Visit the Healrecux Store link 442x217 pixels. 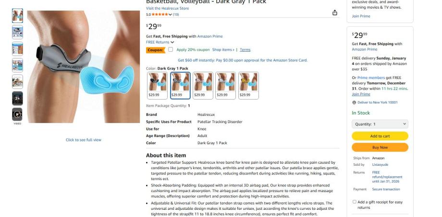168,9
